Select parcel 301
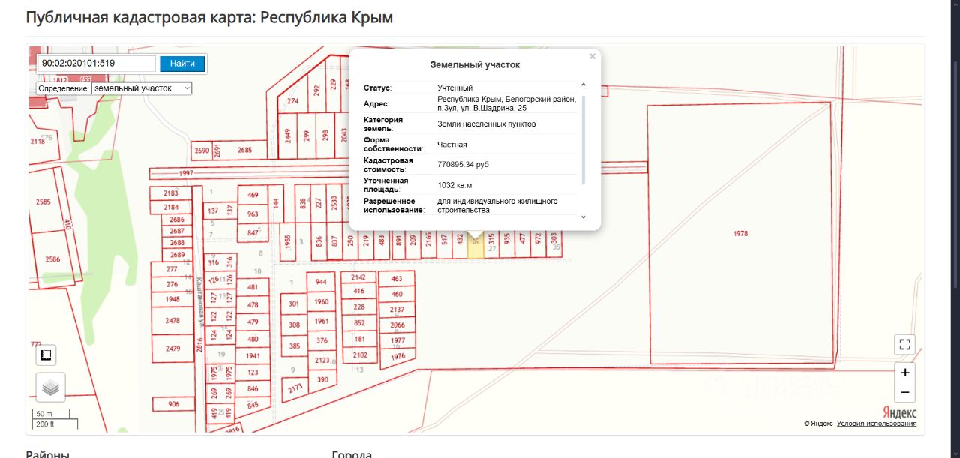This screenshot has height=458, width=960. tap(294, 304)
